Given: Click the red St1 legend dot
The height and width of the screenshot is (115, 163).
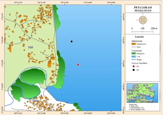Looking at the screenshot, I should 133,66.
